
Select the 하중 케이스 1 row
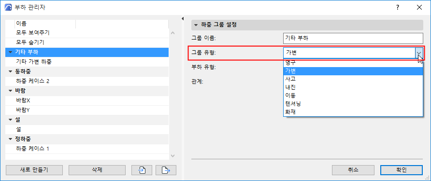point(87,149)
